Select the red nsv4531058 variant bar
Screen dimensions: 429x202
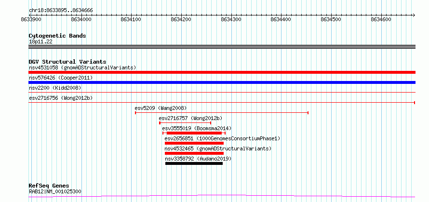[x=222, y=72]
